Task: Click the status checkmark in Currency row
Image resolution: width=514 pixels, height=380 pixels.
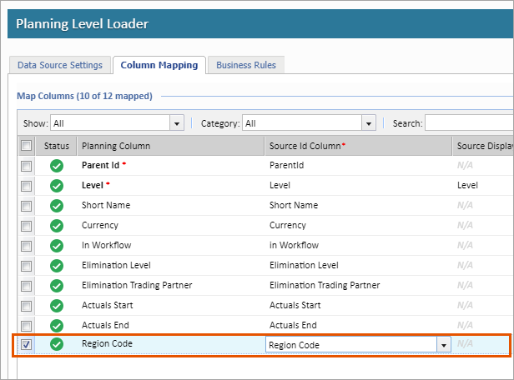Action: (57, 226)
